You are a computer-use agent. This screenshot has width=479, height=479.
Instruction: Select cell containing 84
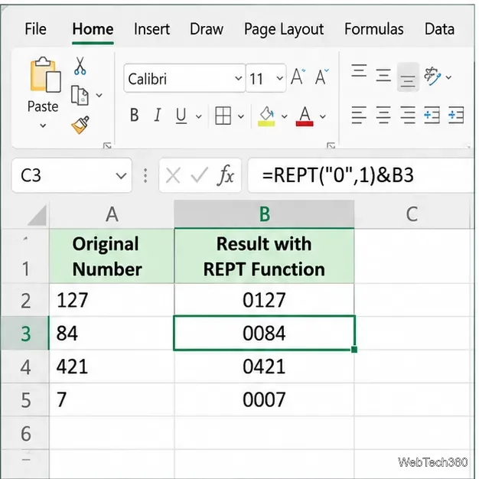[x=112, y=333]
